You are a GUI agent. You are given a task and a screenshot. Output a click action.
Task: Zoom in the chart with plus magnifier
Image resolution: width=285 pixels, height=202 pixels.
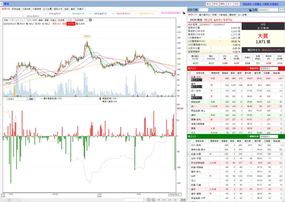(x=153, y=200)
